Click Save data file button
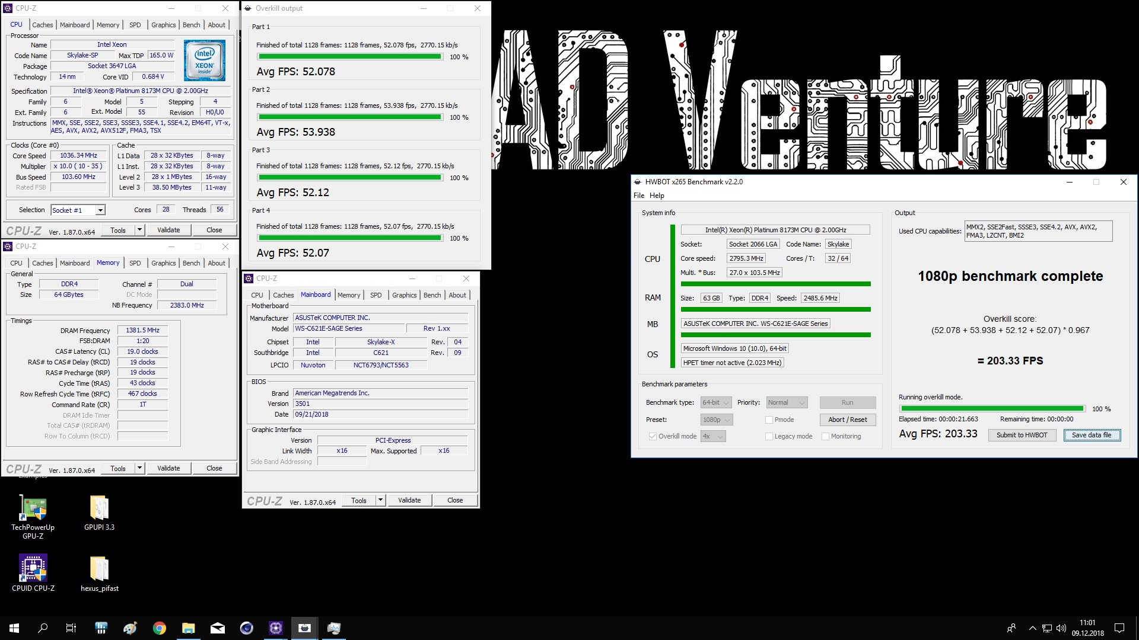 1092,436
